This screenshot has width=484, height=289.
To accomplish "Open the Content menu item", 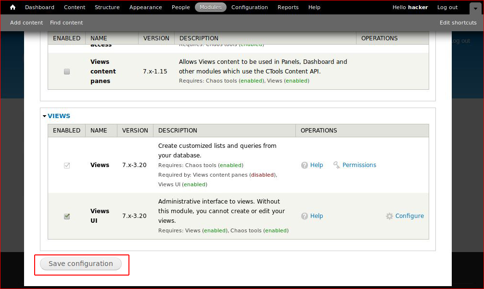I will tap(75, 7).
